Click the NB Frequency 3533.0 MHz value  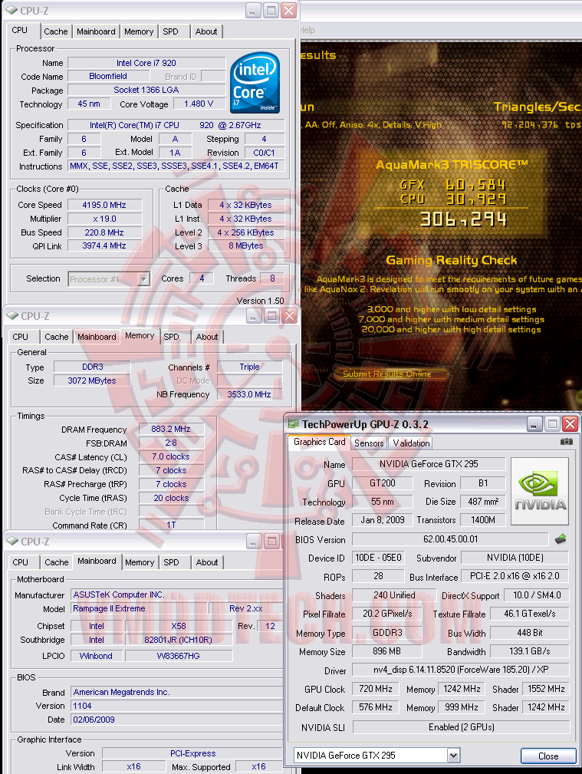tap(249, 394)
